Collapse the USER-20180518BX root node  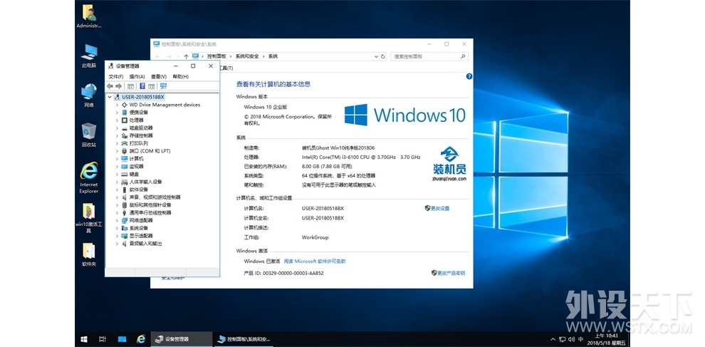(110, 97)
